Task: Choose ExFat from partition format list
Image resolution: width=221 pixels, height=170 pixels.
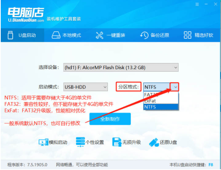Action: pyautogui.click(x=161, y=101)
